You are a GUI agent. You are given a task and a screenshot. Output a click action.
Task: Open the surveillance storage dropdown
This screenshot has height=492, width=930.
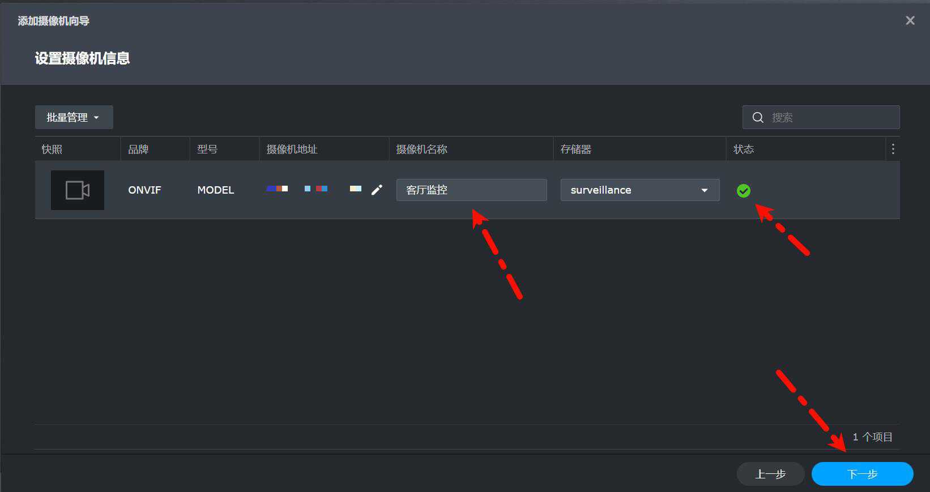639,190
